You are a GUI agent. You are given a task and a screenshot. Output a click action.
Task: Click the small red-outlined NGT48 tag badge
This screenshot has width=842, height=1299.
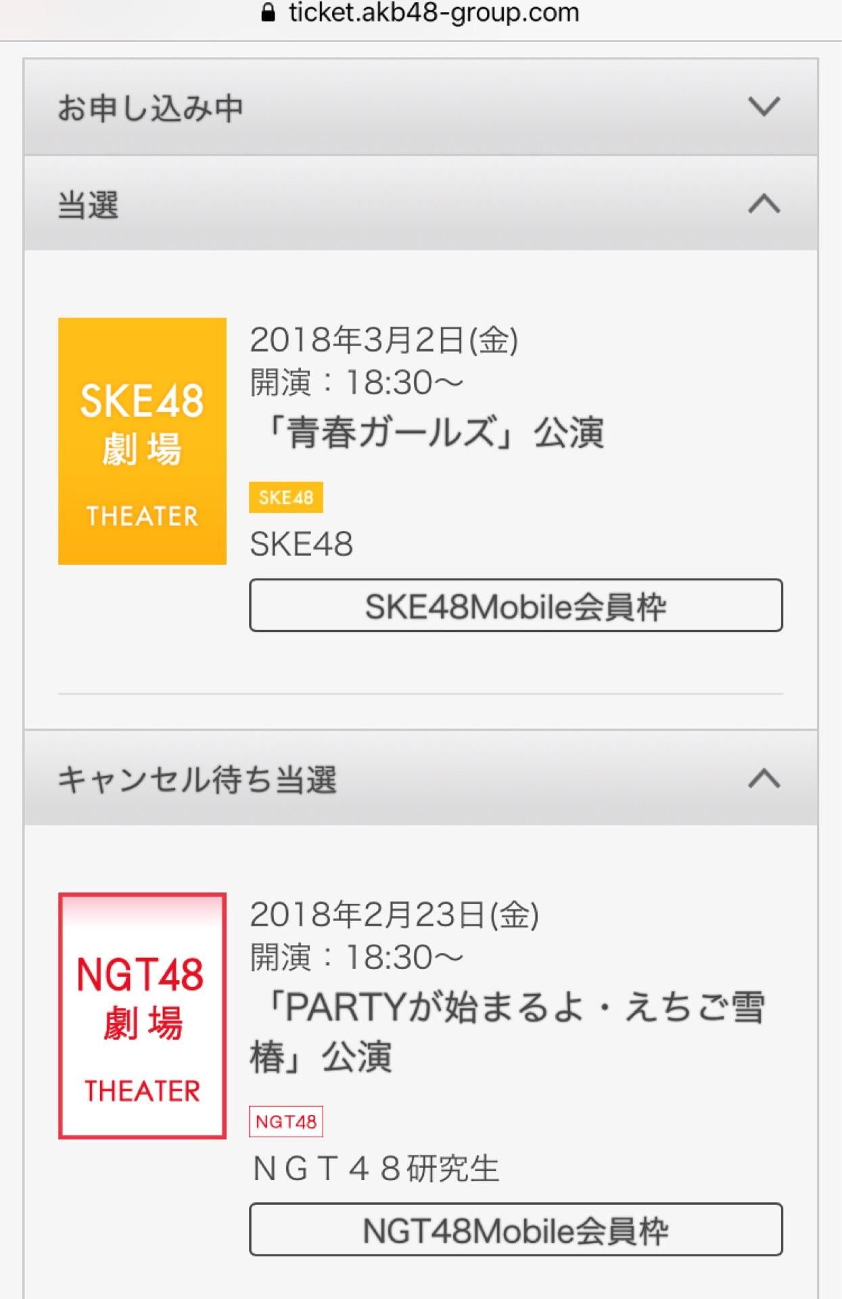pyautogui.click(x=286, y=1122)
